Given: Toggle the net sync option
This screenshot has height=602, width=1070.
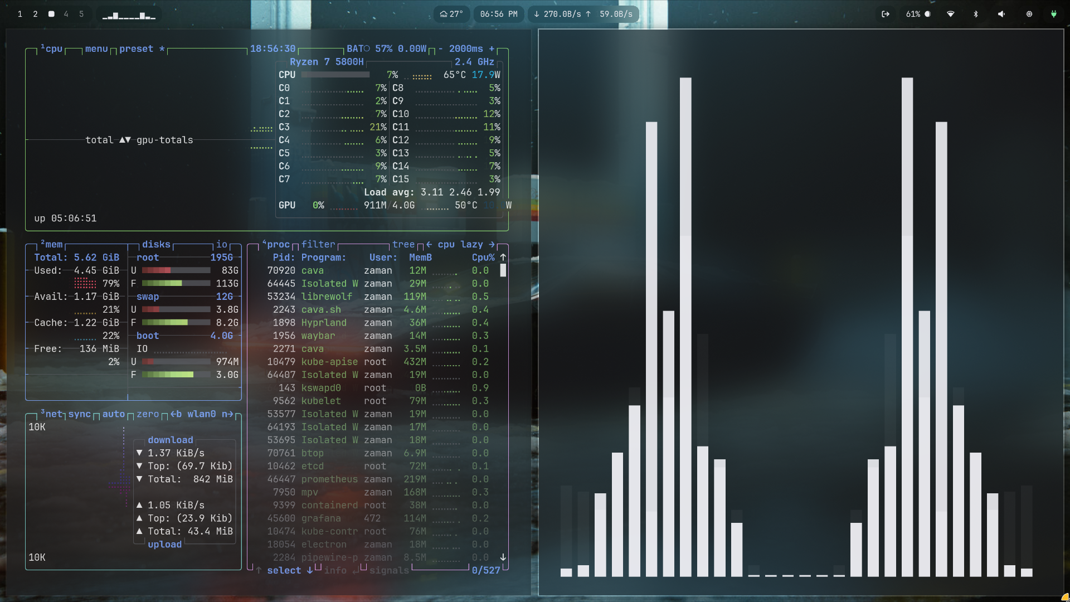Looking at the screenshot, I should tap(79, 414).
